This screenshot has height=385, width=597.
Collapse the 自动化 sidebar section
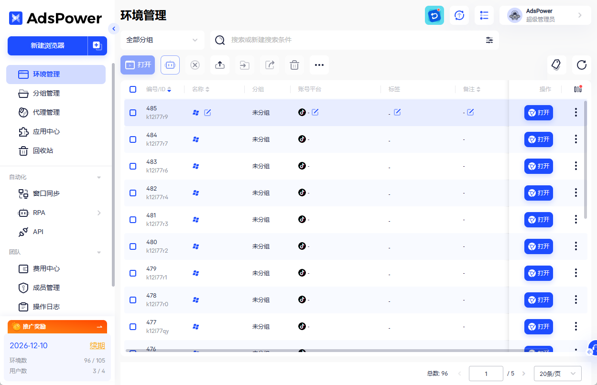pos(99,177)
